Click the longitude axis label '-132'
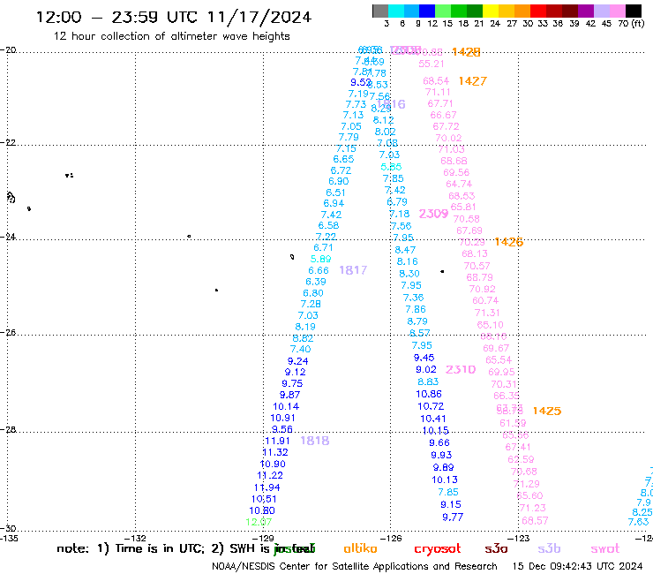The width and height of the screenshot is (653, 574). pyautogui.click(x=137, y=538)
